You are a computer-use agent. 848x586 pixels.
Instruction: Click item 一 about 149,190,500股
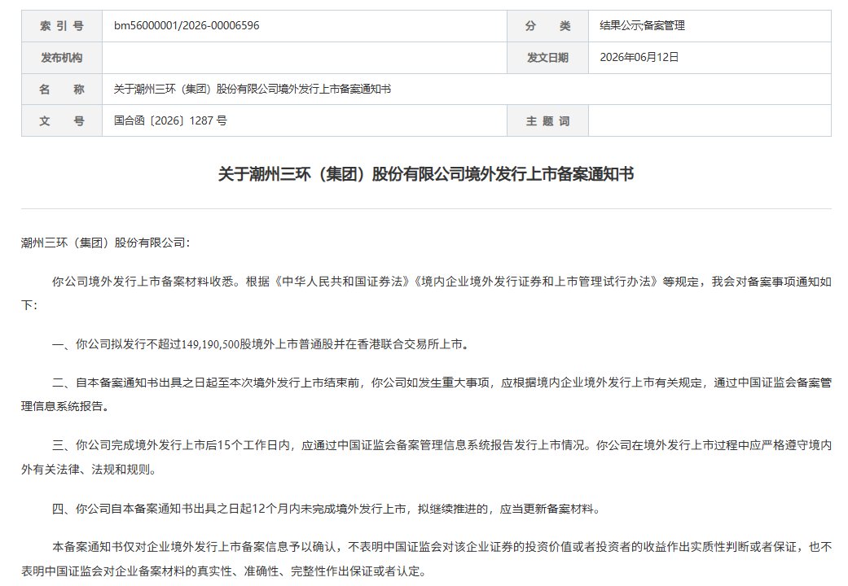261,343
